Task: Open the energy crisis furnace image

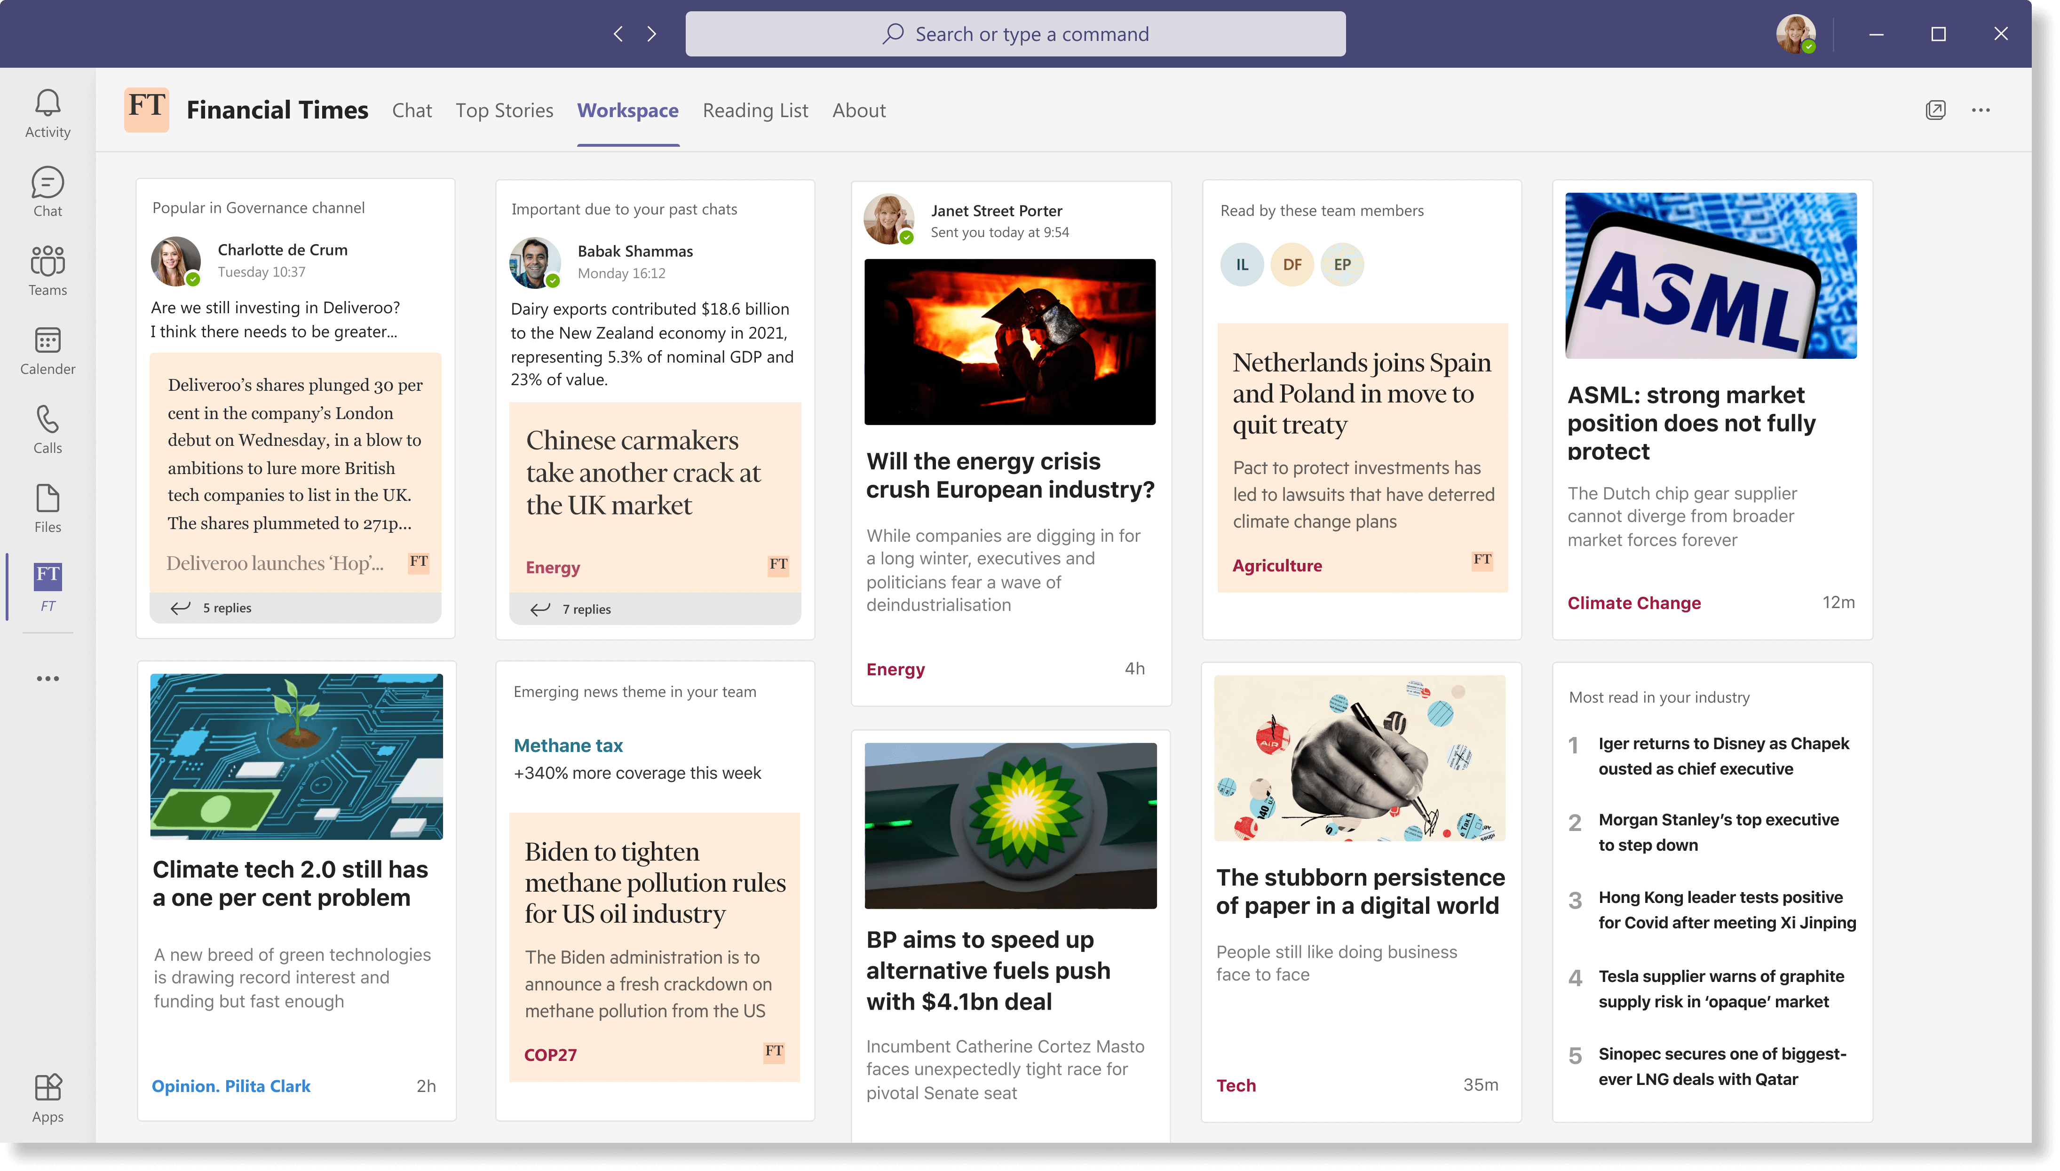Action: 1009,341
